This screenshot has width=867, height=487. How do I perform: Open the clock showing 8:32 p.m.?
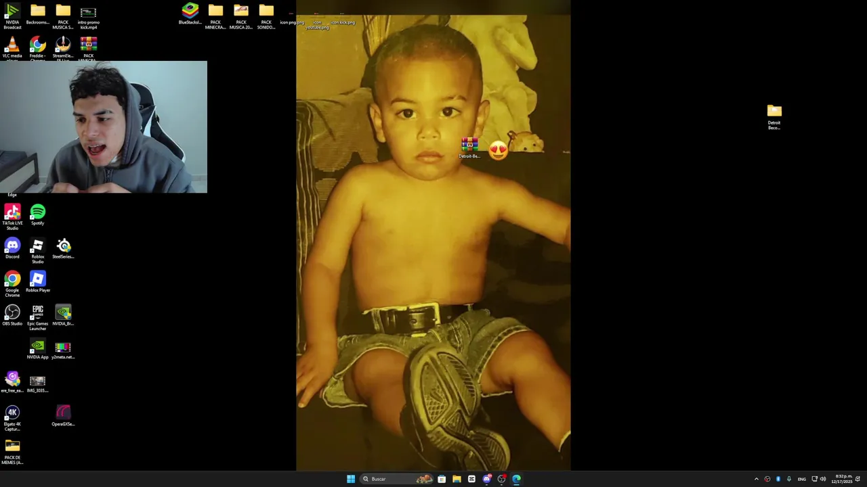click(x=843, y=479)
